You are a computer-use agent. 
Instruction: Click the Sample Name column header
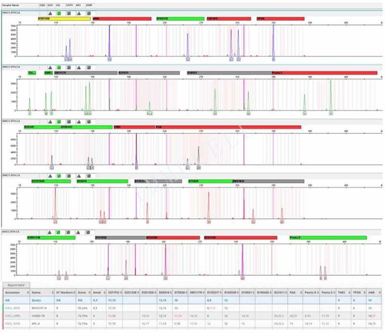(11, 5)
